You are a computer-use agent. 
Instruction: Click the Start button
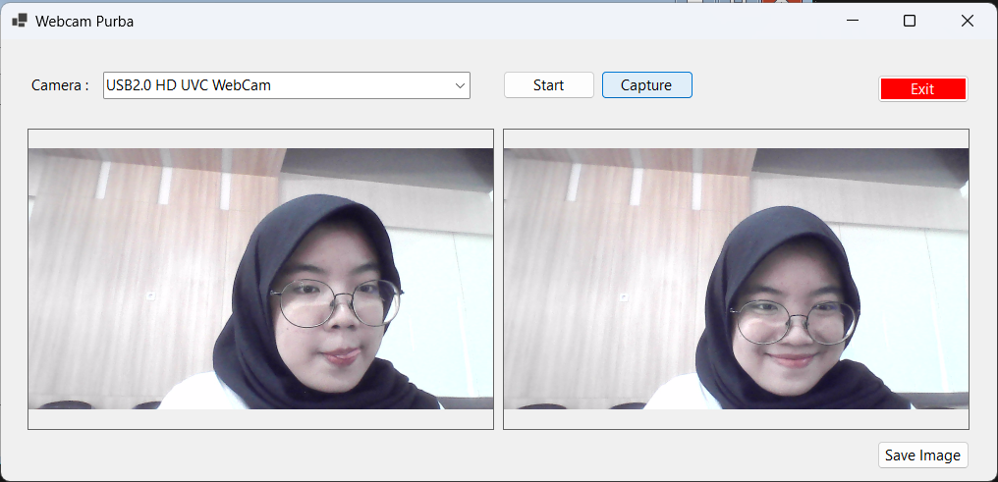(x=549, y=85)
